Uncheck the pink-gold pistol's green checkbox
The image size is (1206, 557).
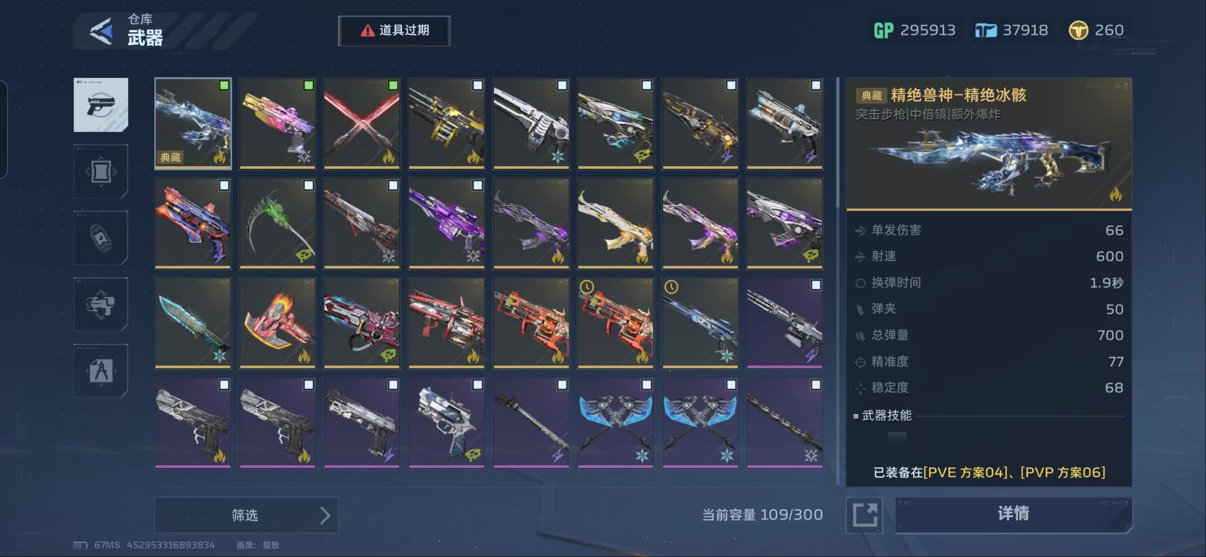tap(309, 85)
